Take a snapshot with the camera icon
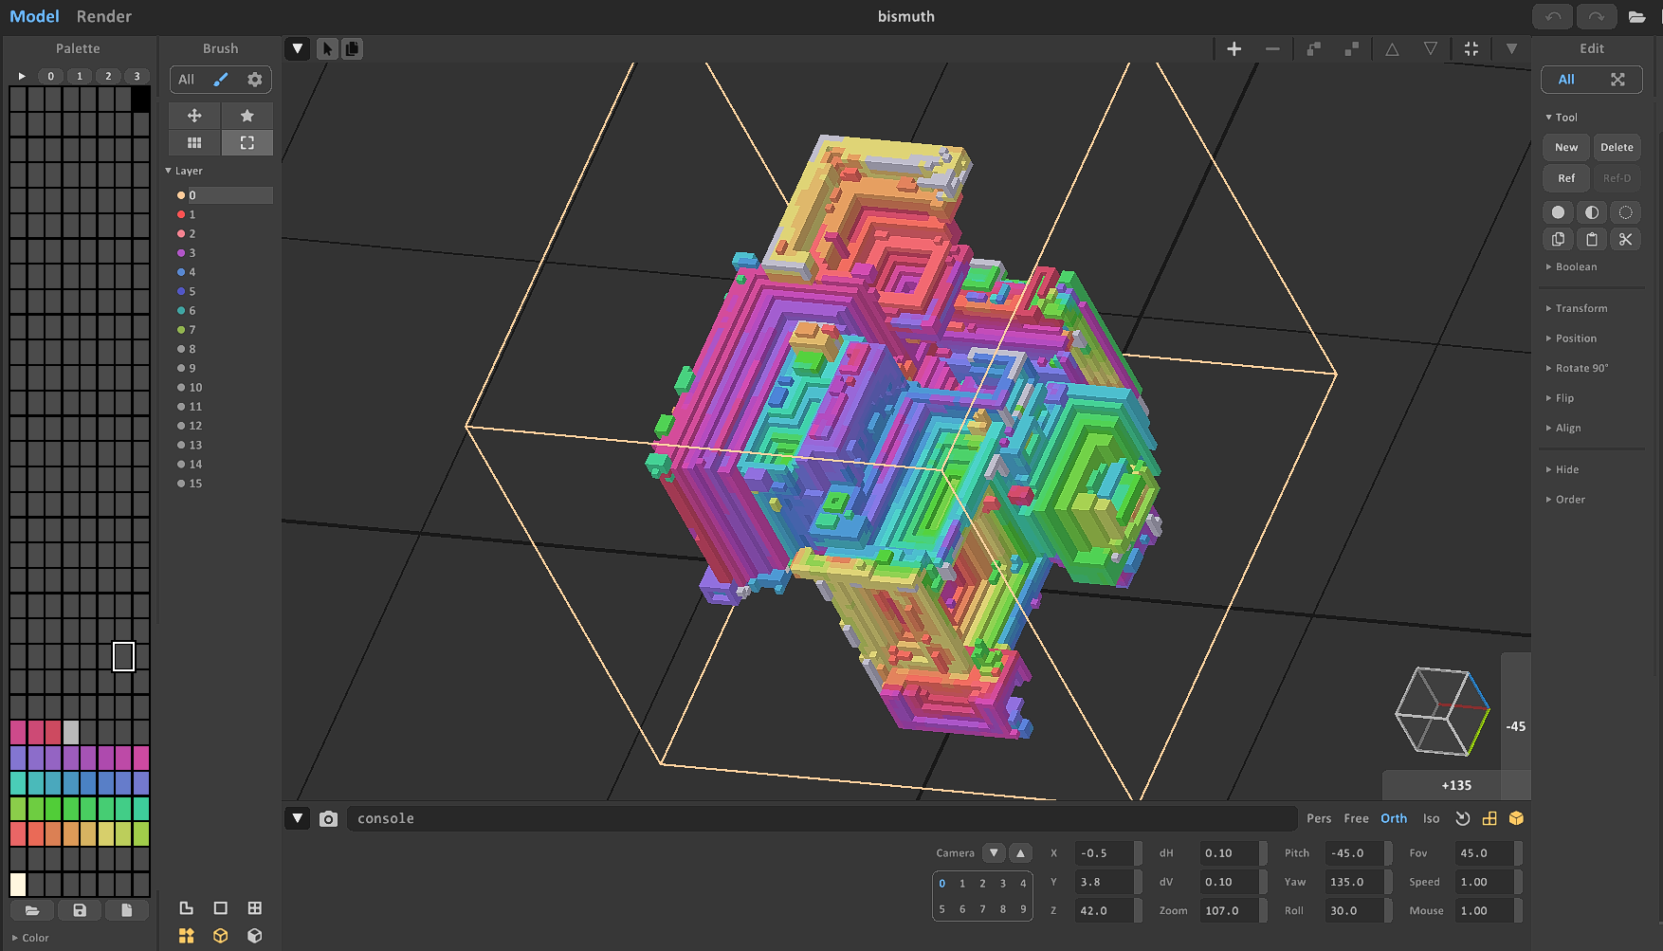This screenshot has width=1663, height=951. 328,818
